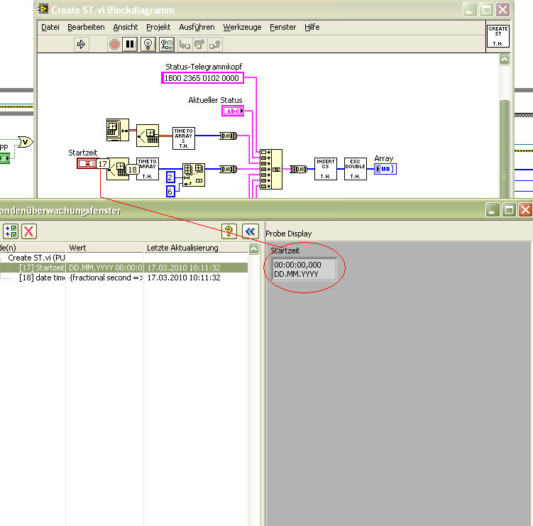The image size is (533, 526).
Task: Toggle Retain Wire Values button
Action: [x=167, y=45]
